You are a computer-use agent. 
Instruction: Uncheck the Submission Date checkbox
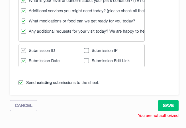(24, 61)
